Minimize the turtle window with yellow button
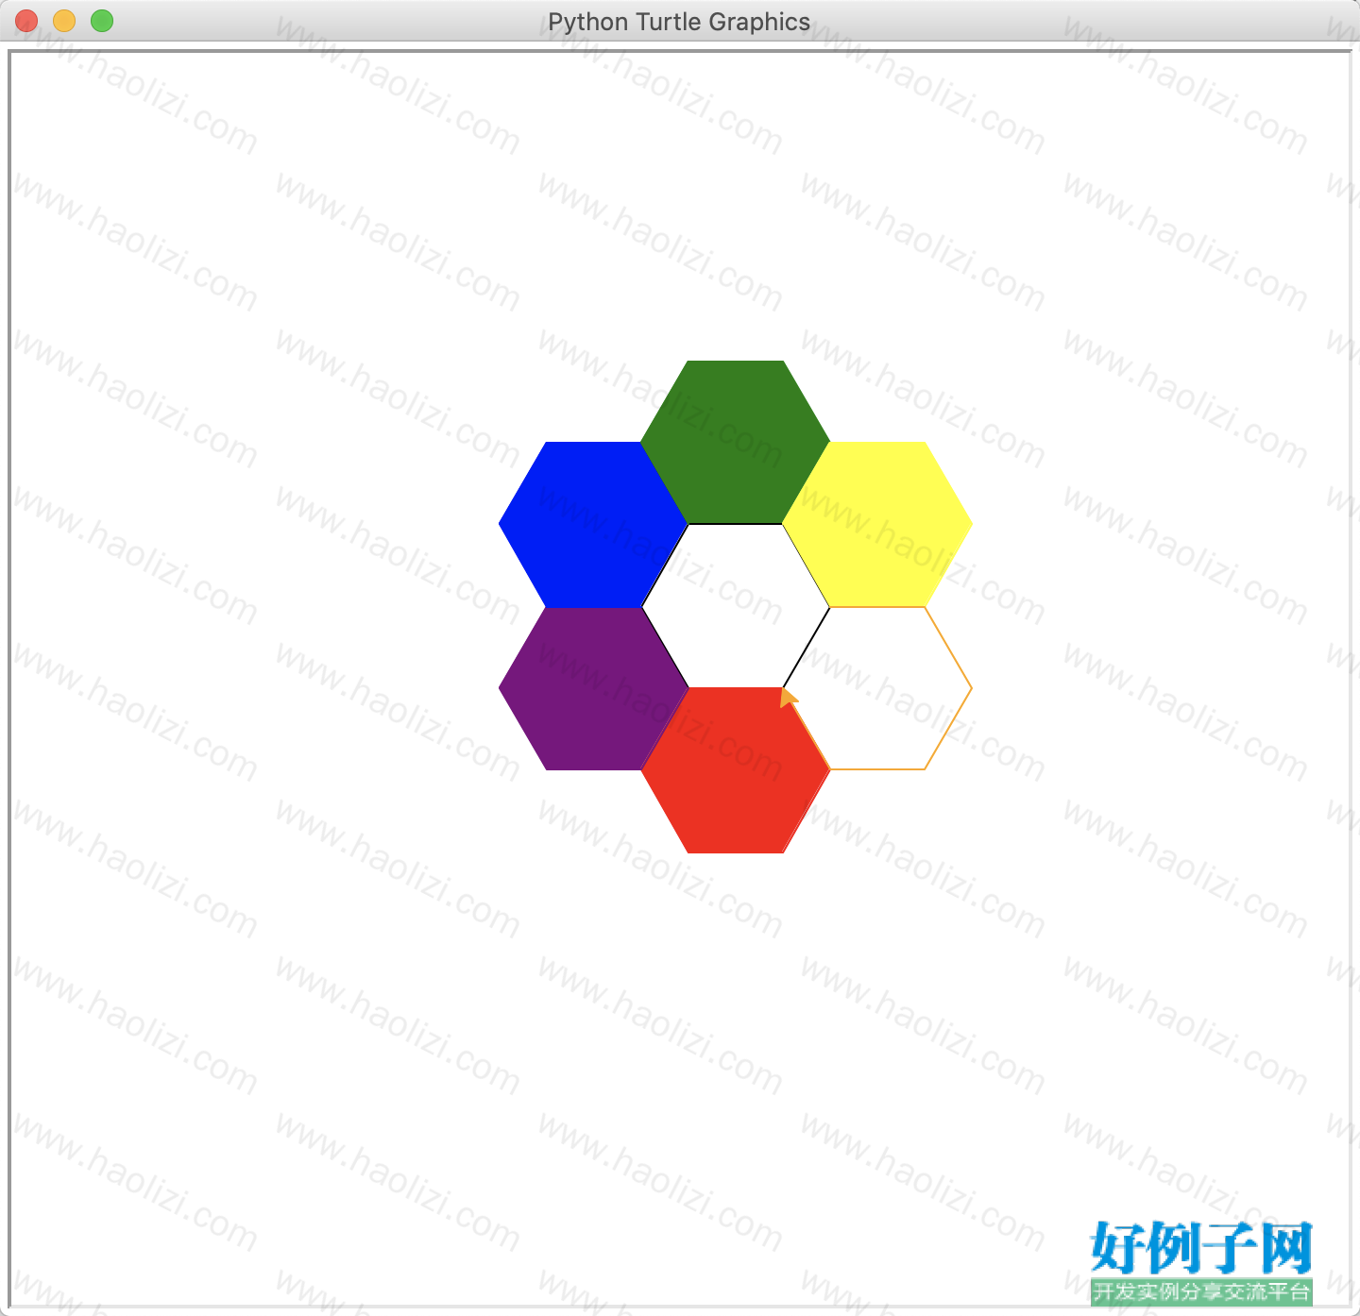The height and width of the screenshot is (1316, 1360). coord(64,21)
